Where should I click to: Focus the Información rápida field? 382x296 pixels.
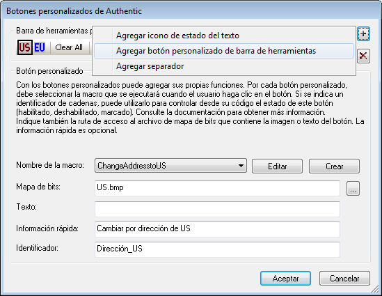tap(217, 229)
